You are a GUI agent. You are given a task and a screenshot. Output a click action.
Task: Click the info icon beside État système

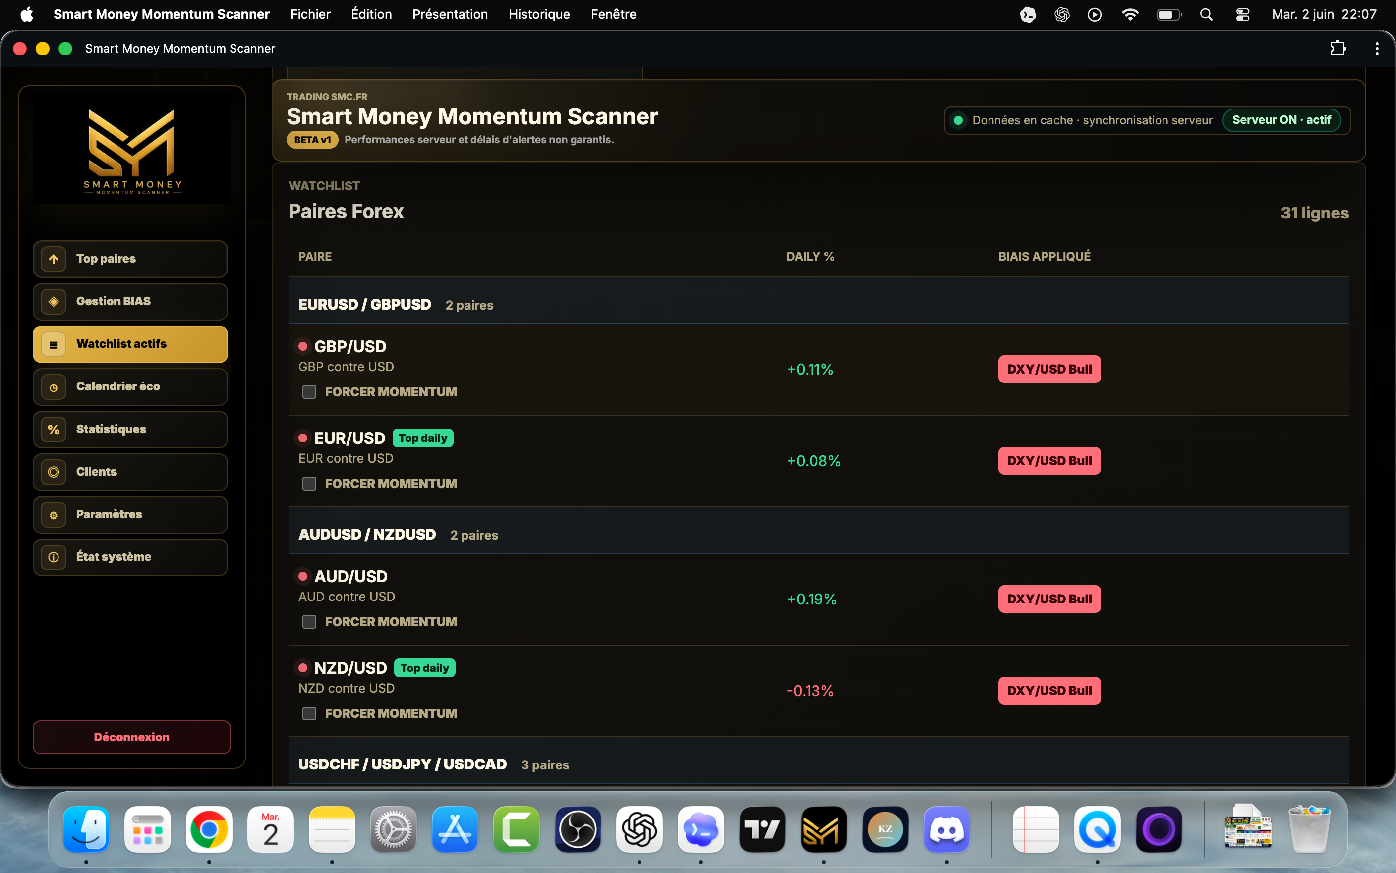tap(53, 557)
